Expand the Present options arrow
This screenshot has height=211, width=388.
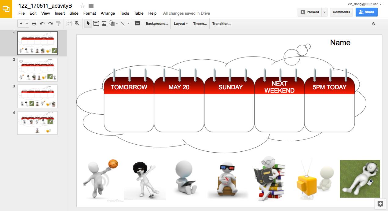pyautogui.click(x=324, y=12)
